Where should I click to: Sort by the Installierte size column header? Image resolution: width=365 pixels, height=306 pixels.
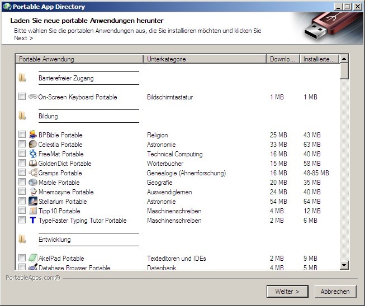click(320, 59)
